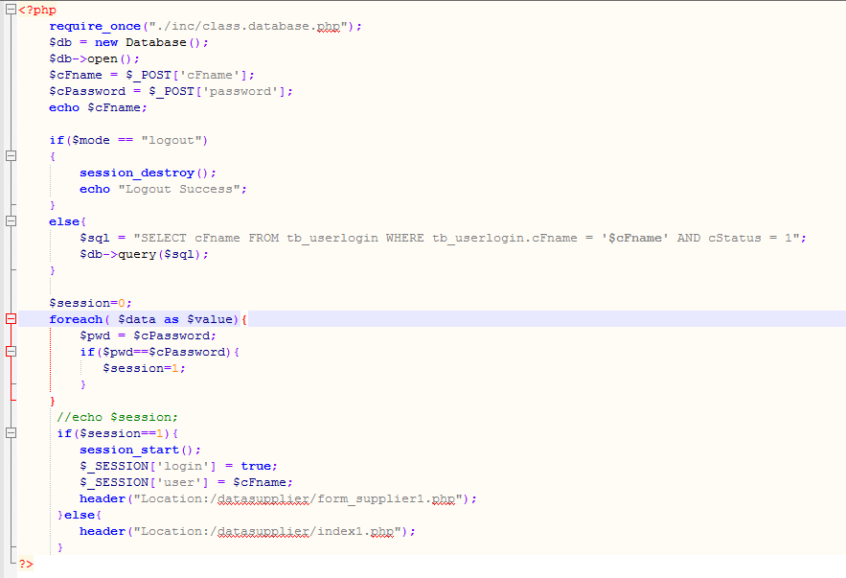Click the $_SESSION['login'] = true; line
The width and height of the screenshot is (846, 578).
point(178,466)
